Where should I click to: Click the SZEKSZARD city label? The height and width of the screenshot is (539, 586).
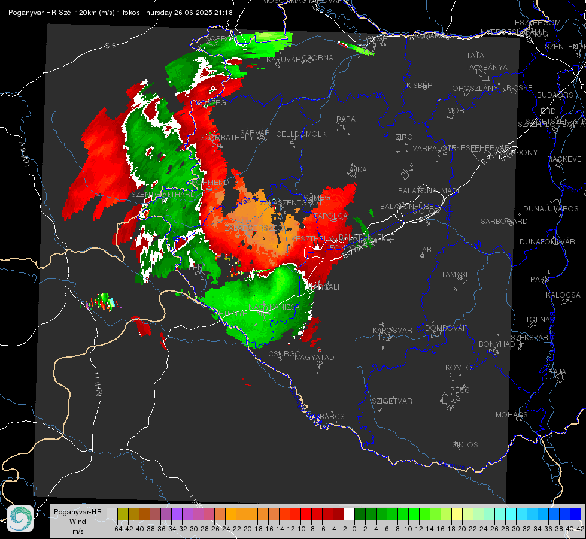click(532, 337)
